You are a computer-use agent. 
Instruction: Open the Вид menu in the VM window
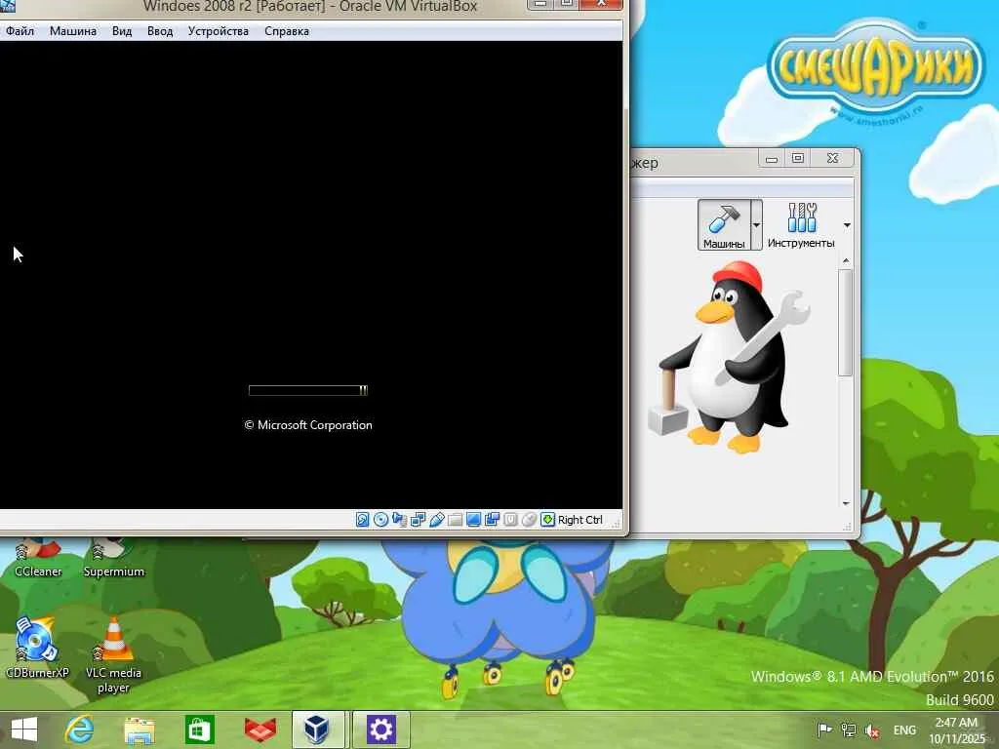[122, 31]
